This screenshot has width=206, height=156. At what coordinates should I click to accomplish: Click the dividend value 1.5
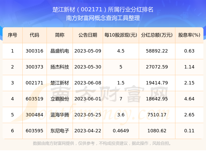click(121, 83)
